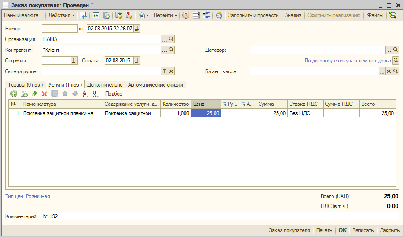Image resolution: width=404 pixels, height=237 pixels.
Task: Click the Заказ покупателя button at bottom
Action: [289, 230]
